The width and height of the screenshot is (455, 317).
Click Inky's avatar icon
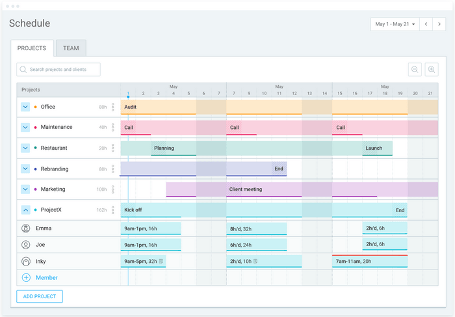26,262
